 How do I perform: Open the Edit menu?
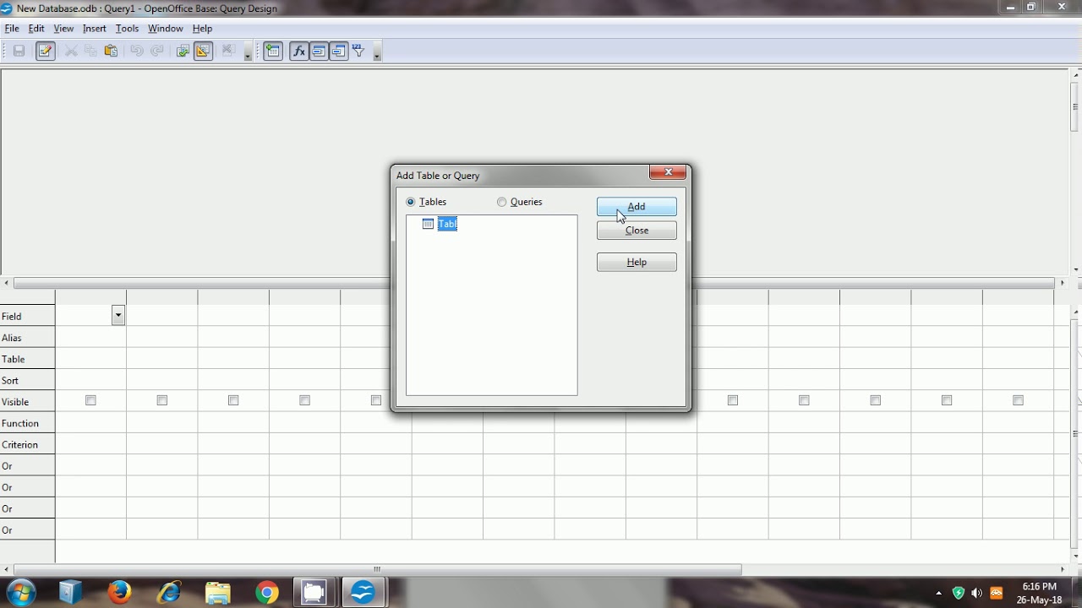(36, 28)
